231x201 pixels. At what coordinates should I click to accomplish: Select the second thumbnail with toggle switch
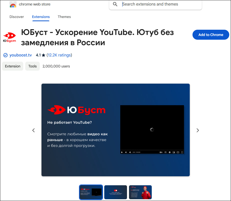[115, 192]
